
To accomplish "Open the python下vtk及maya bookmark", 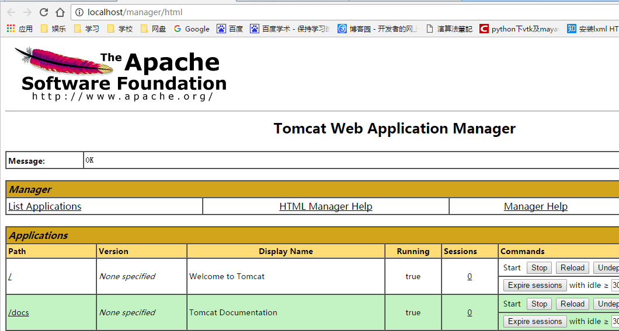I will point(519,29).
